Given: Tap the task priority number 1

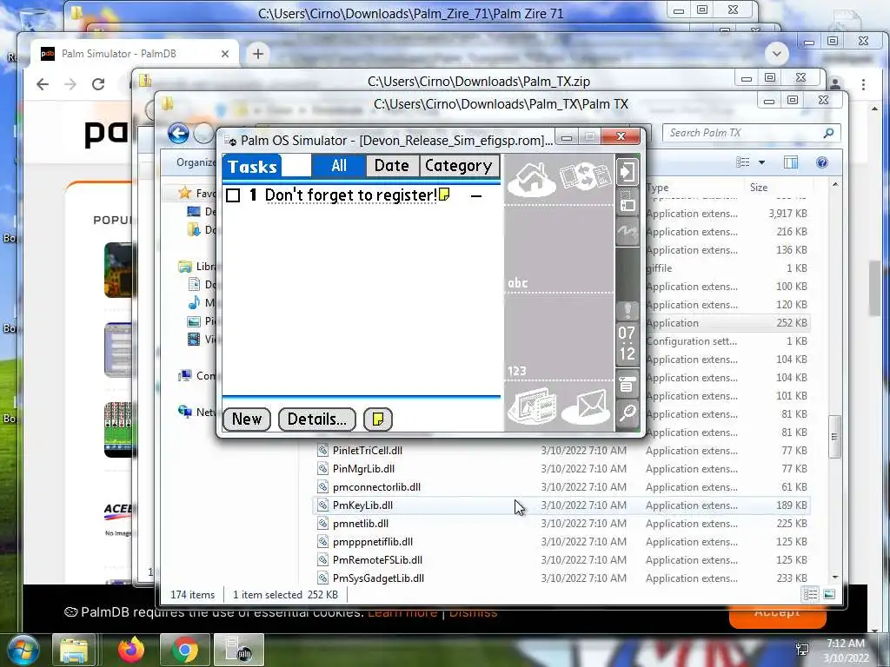Looking at the screenshot, I should (x=253, y=195).
